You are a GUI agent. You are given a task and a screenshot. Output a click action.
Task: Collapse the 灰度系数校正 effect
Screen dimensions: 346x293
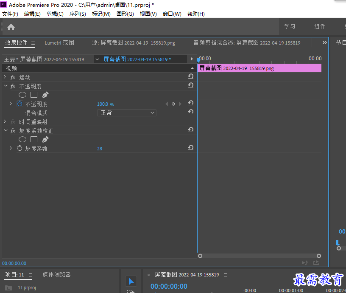6,130
